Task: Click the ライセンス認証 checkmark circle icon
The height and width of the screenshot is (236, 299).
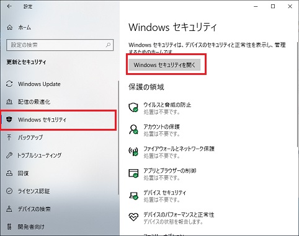Action: [x=9, y=191]
